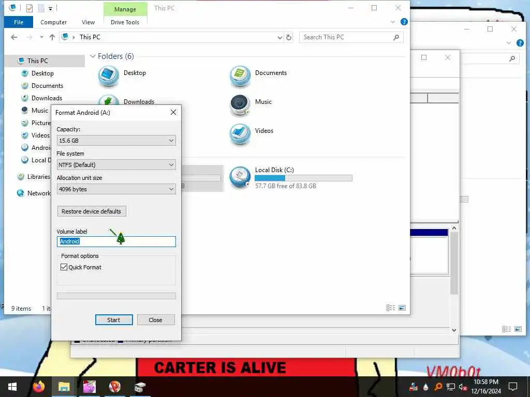The image size is (530, 397).
Task: Refresh the This PC view
Action: (x=289, y=37)
